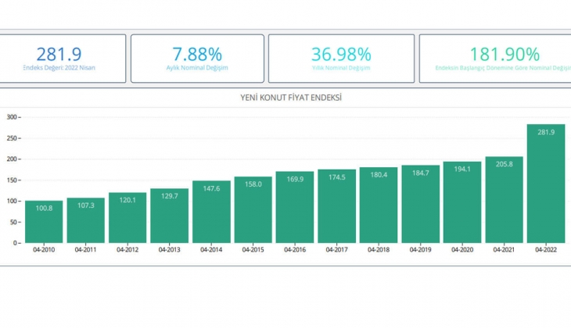Screen dimensions: 571x328
Task: Select the 04-2021 bar with value 205.8
Action: coord(505,200)
